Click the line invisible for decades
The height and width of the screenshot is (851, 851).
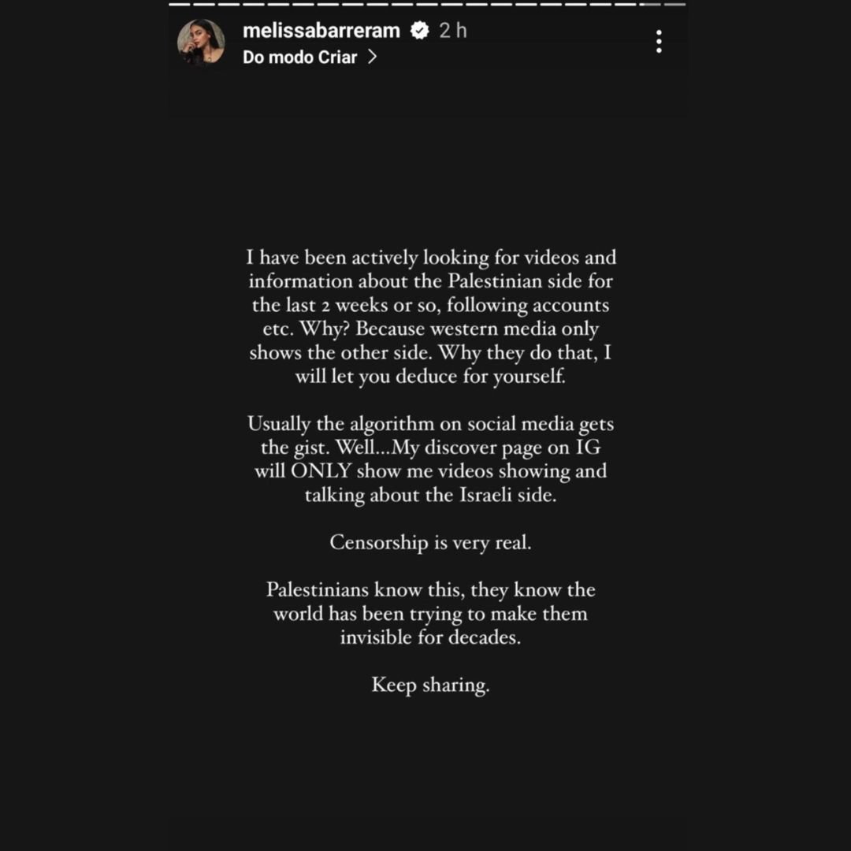(430, 637)
